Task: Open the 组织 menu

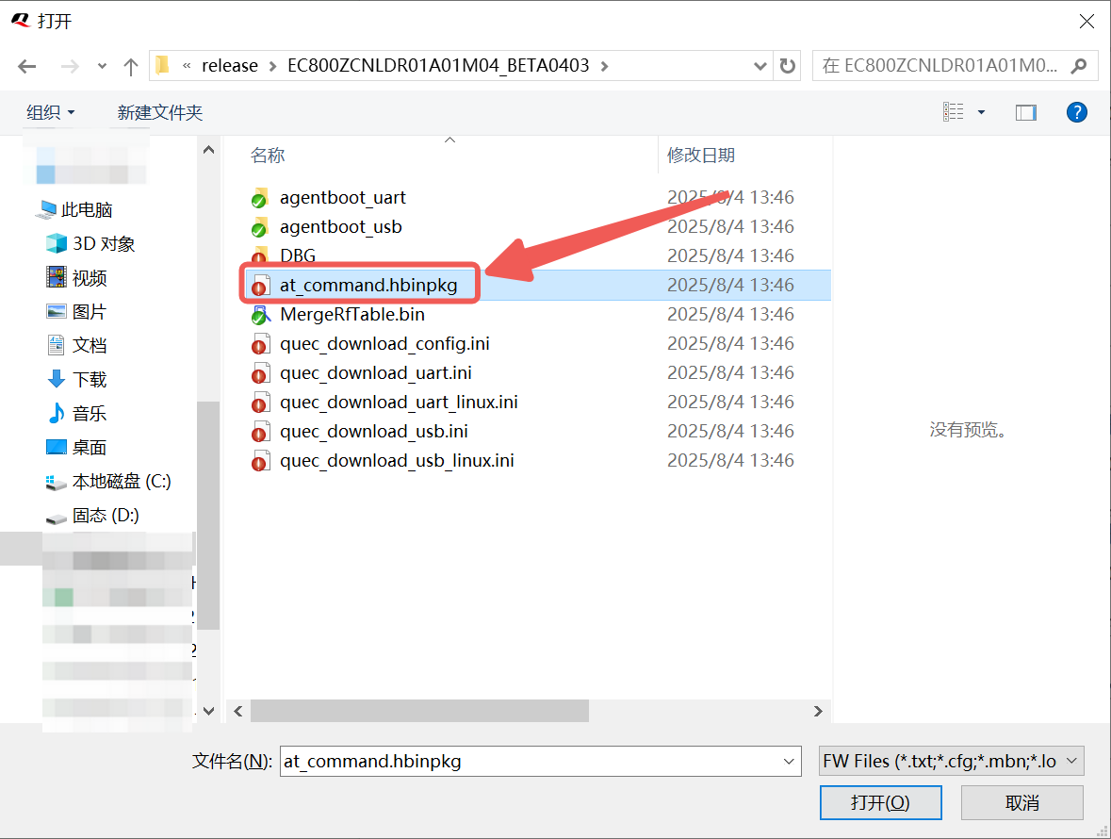Action: 50,112
